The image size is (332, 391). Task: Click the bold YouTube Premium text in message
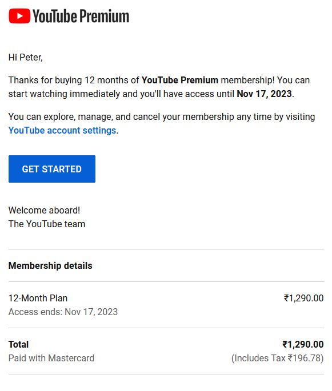(x=180, y=80)
